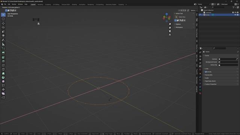Select the Rotate tool
The width and height of the screenshot is (240, 135).
click(3, 27)
